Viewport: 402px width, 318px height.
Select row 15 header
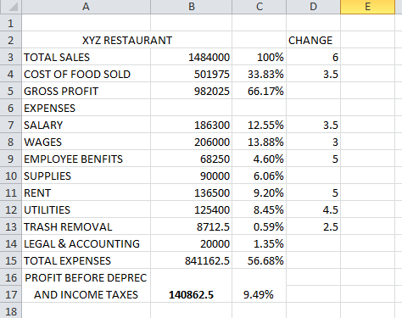[x=11, y=260]
